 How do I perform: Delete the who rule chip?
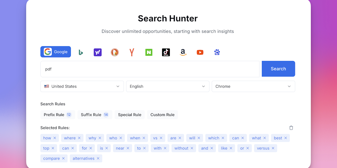(120, 138)
